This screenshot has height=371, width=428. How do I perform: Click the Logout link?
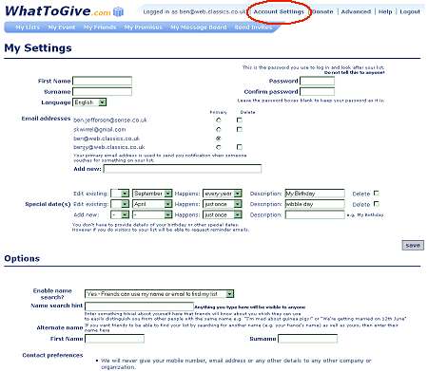tap(410, 11)
